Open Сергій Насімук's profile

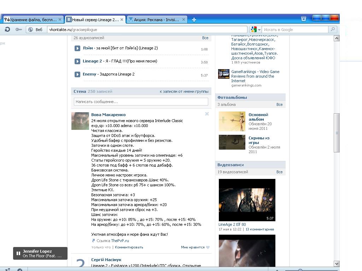tap(106, 260)
